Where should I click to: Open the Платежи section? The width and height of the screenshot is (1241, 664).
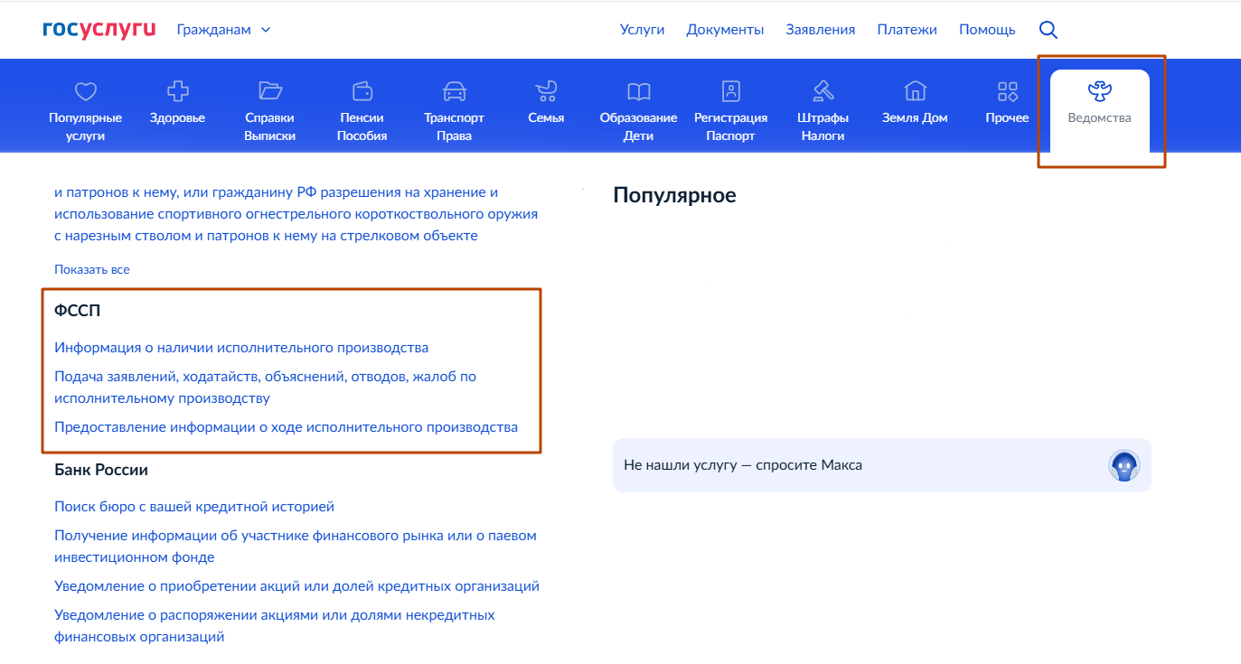(907, 30)
